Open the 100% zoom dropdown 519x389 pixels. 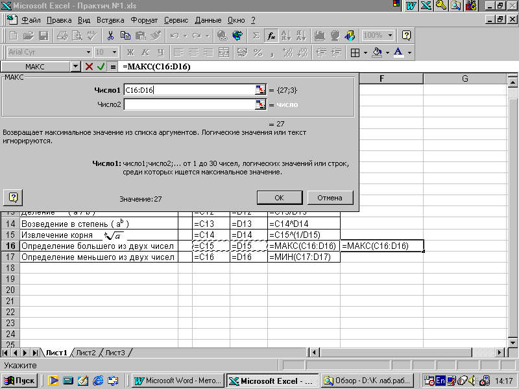(391, 36)
